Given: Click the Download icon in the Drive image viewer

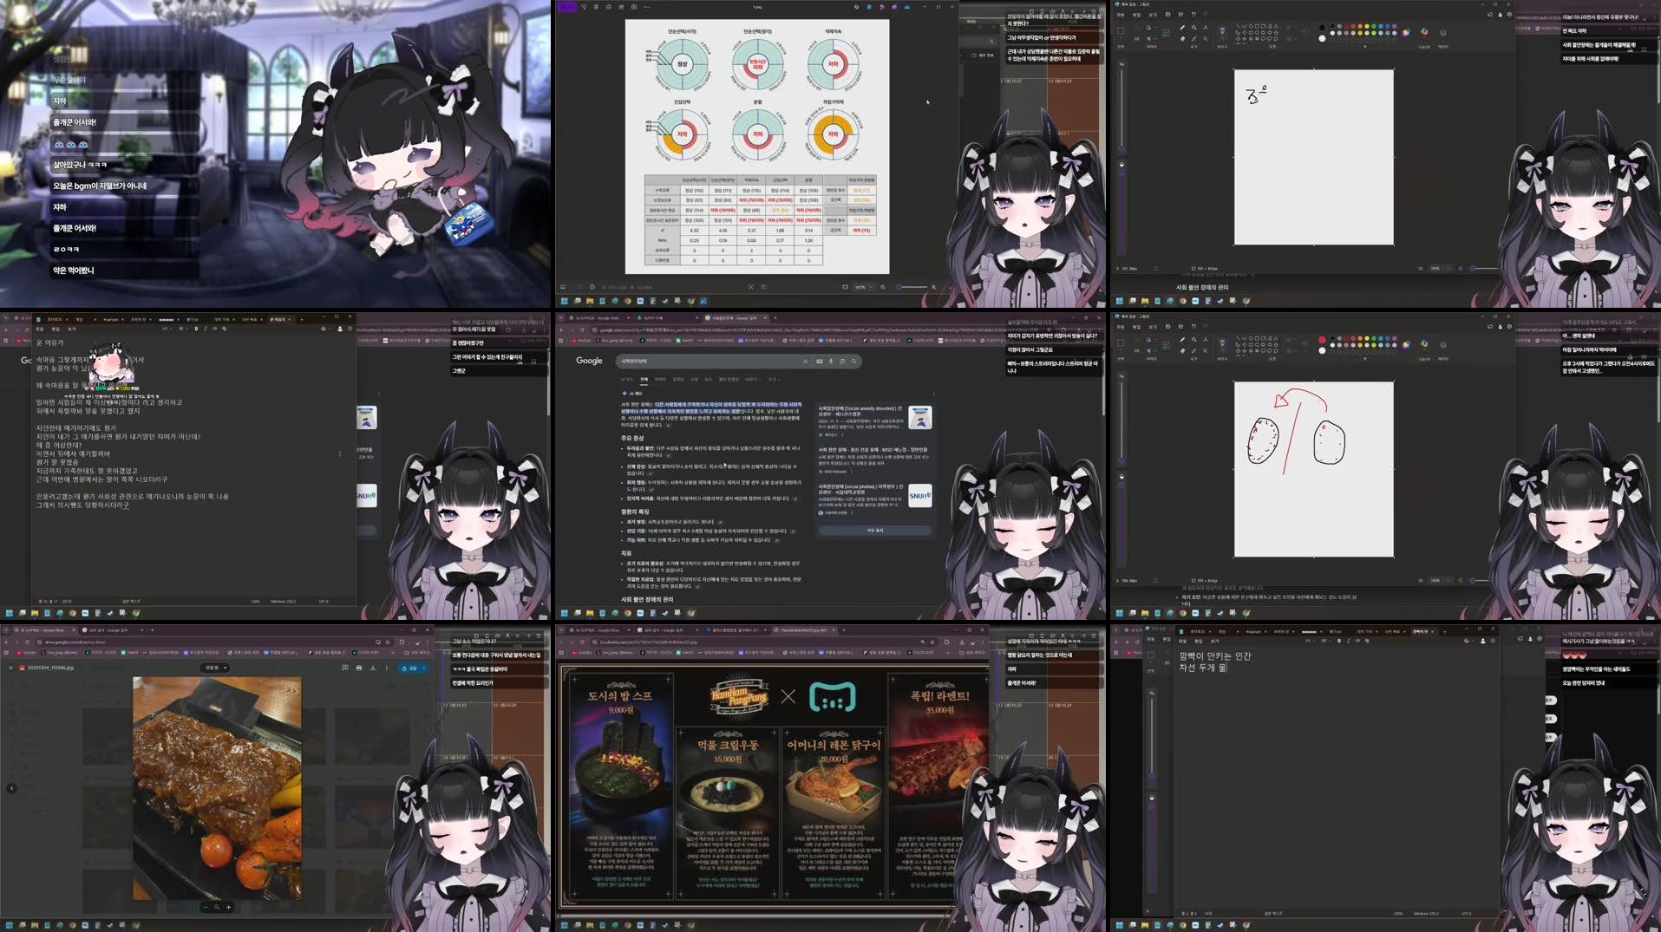Looking at the screenshot, I should point(373,668).
